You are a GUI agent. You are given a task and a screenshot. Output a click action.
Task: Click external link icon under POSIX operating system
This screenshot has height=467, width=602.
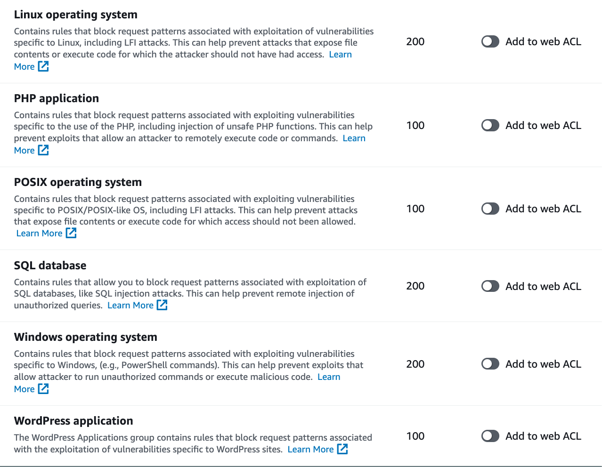71,233
